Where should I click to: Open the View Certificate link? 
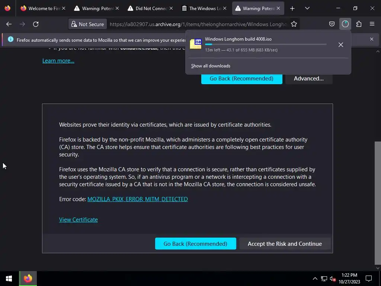coord(79,220)
